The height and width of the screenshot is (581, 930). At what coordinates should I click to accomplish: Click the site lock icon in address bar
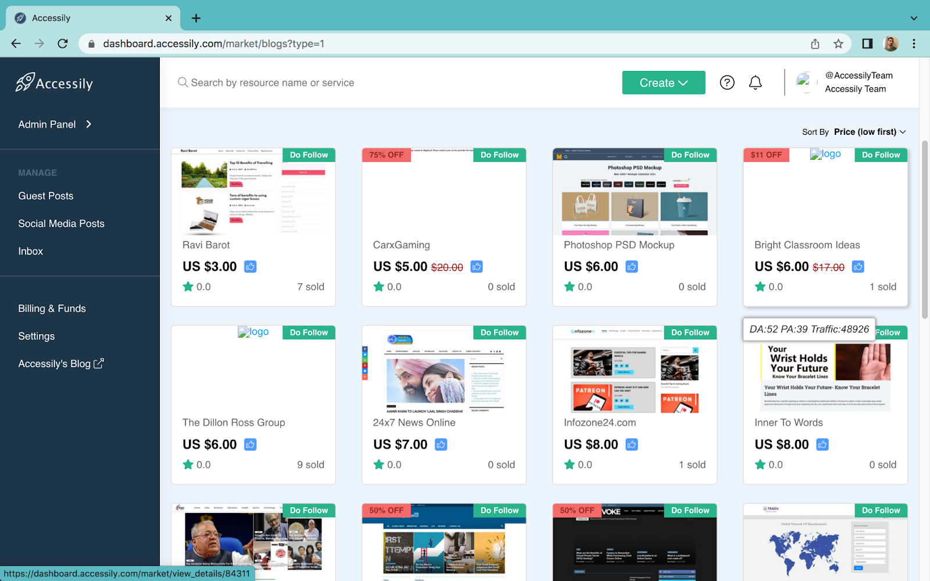click(x=91, y=44)
